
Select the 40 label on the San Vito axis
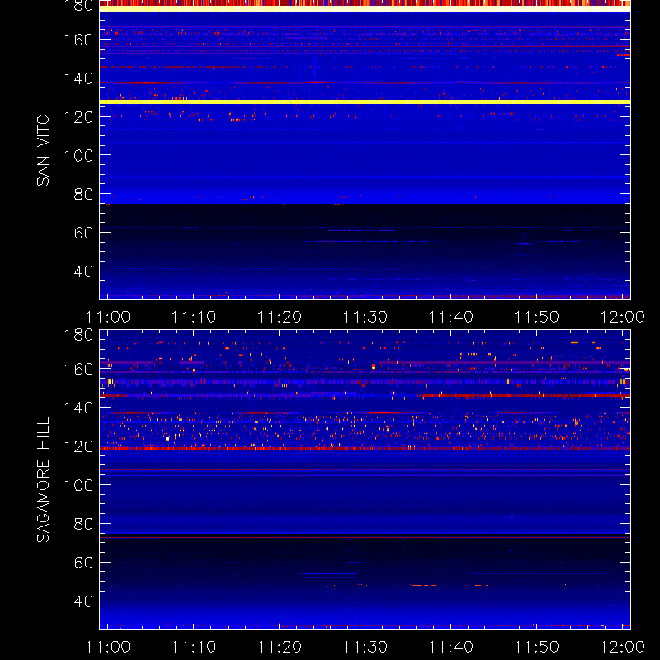83,271
